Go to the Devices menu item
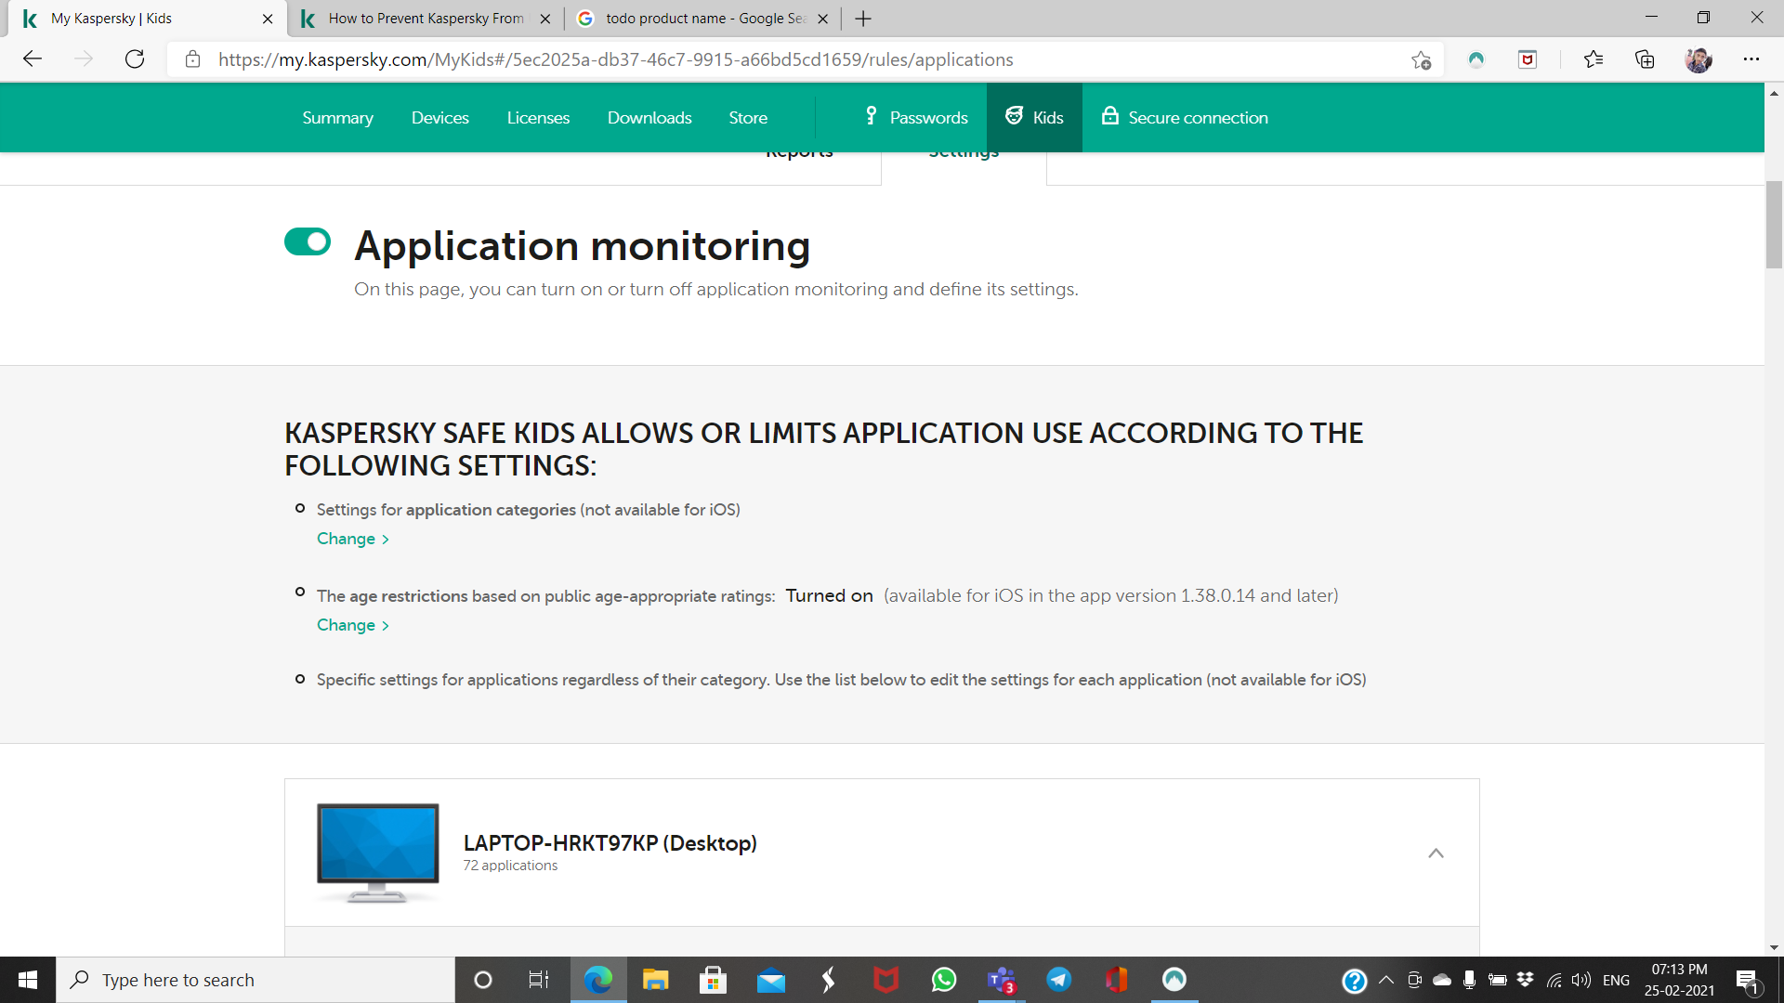1784x1003 pixels. [439, 117]
